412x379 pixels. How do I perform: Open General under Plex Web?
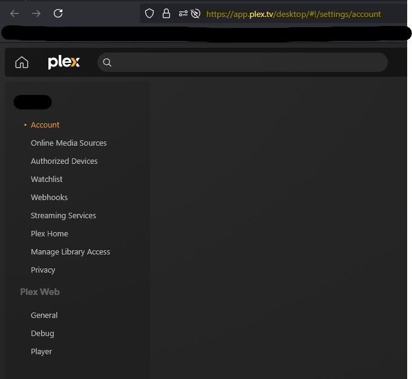[44, 315]
